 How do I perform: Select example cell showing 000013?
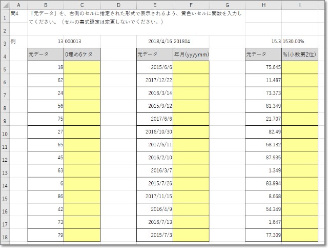pyautogui.click(x=82, y=41)
